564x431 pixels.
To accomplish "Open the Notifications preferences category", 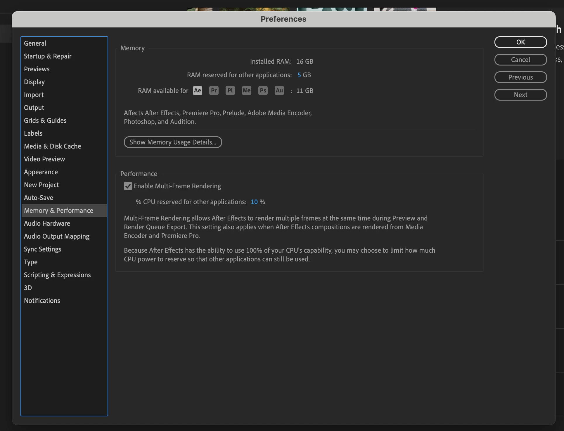I will click(x=42, y=301).
